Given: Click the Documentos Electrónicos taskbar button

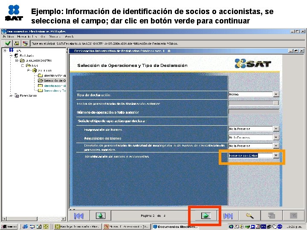Looking at the screenshot, I should coord(175,227).
